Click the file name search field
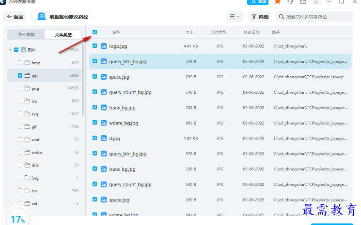Image resolution: width=361 pixels, height=225 pixels. [x=317, y=17]
